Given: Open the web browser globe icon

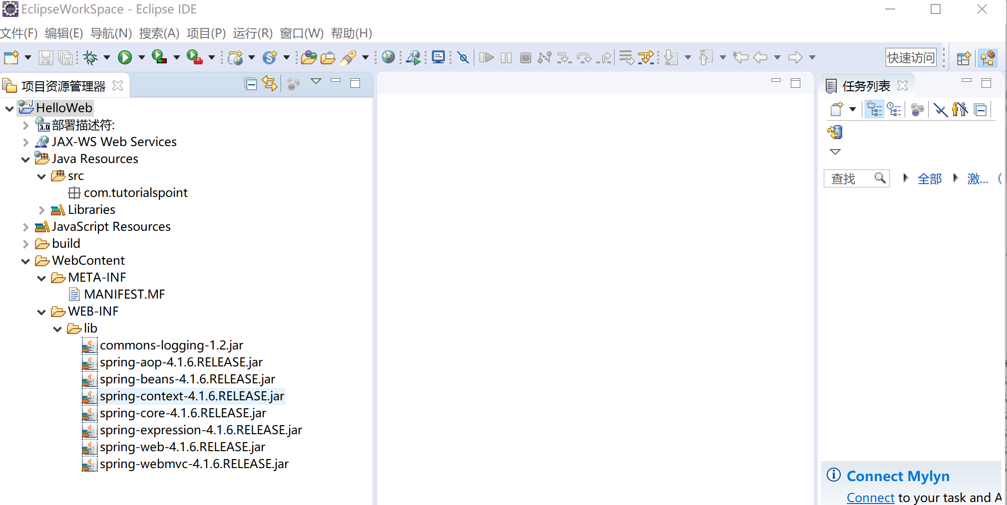Looking at the screenshot, I should point(388,57).
